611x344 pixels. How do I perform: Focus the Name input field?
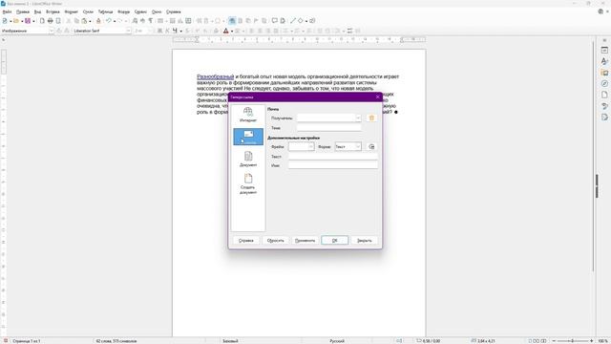333,165
